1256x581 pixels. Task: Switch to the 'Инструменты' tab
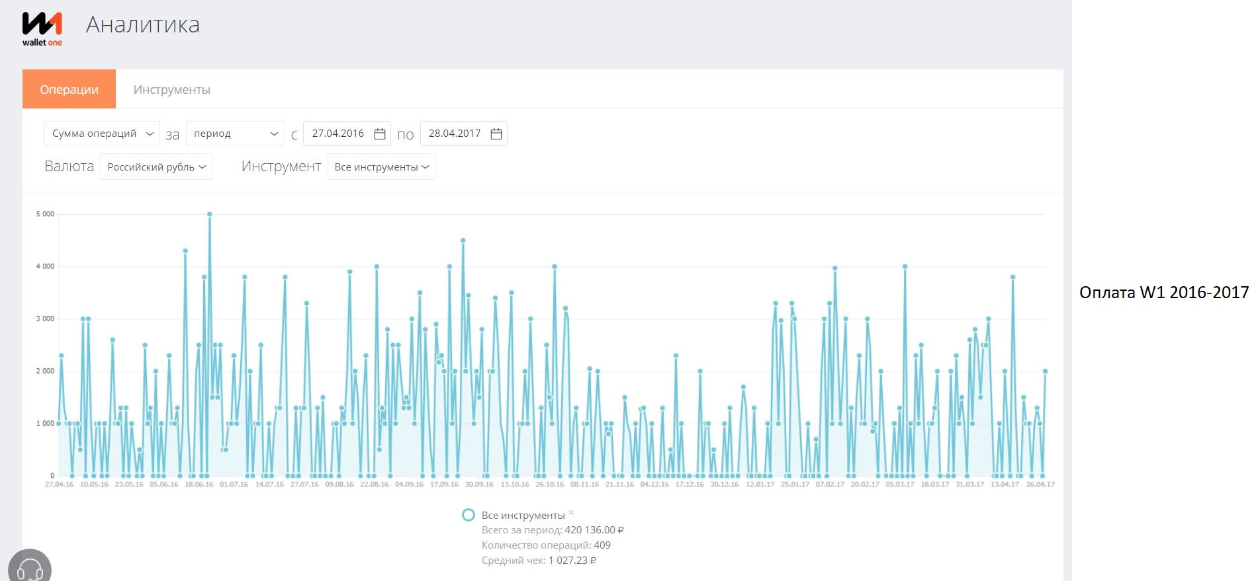pyautogui.click(x=172, y=89)
